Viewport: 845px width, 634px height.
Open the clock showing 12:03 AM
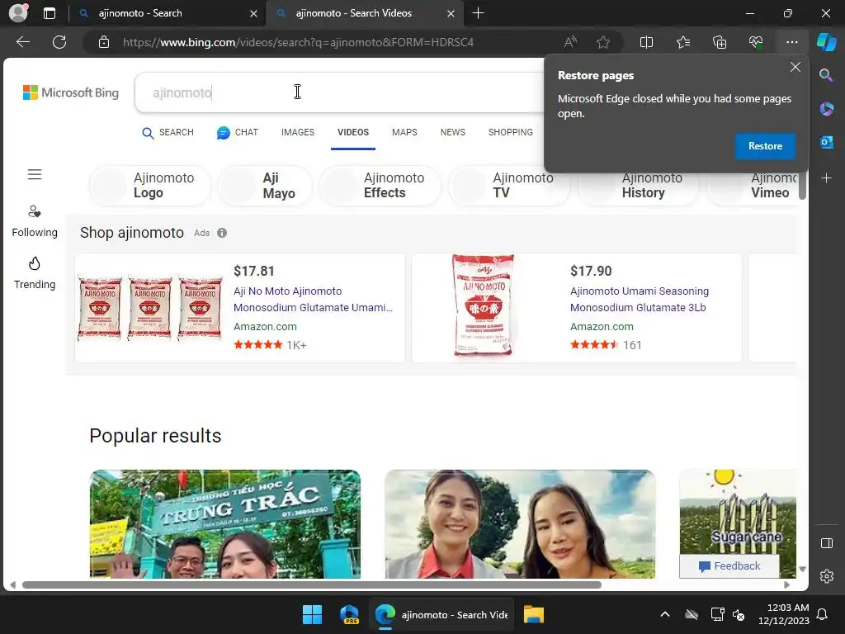[x=784, y=614]
